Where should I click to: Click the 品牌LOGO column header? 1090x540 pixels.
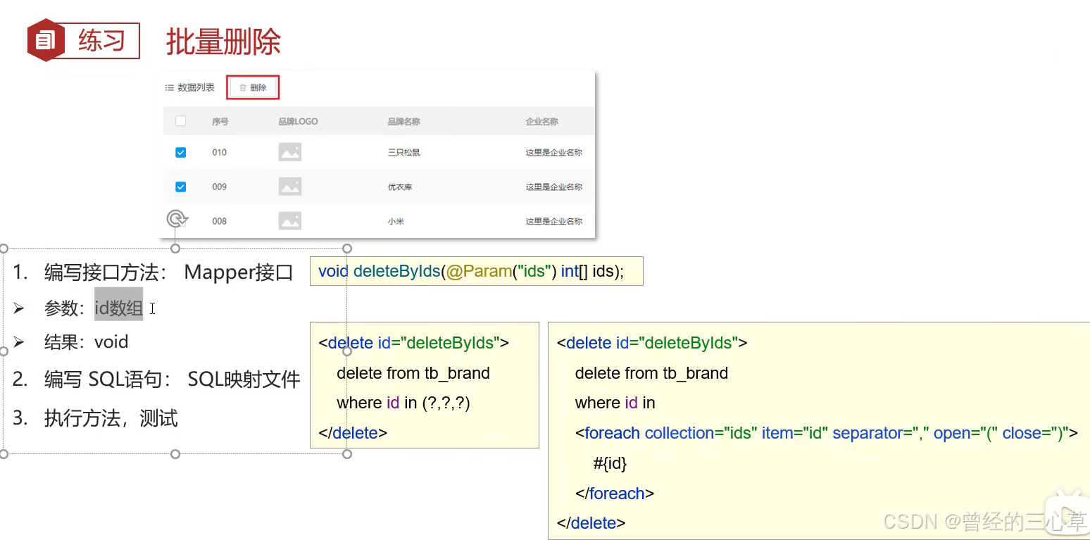298,122
